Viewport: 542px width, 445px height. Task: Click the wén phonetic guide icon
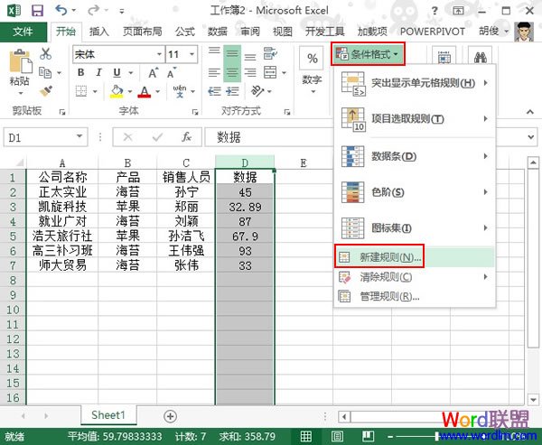(x=180, y=91)
